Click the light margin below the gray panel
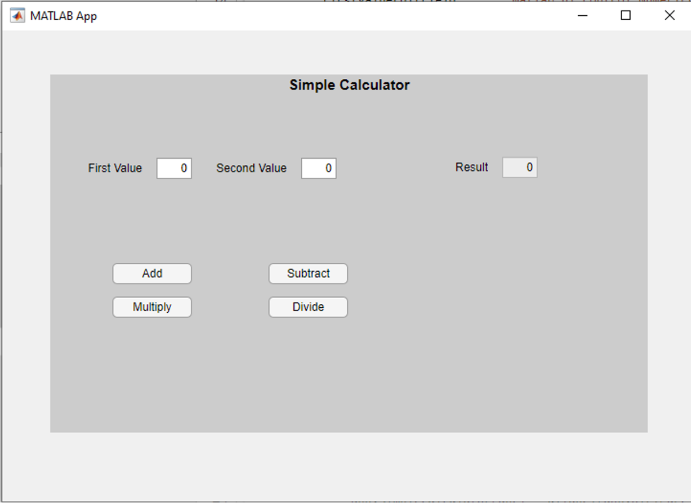Screen dimensions: 692x503 [x=349, y=467]
